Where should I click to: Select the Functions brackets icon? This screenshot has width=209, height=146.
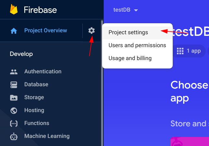pyautogui.click(x=14, y=123)
